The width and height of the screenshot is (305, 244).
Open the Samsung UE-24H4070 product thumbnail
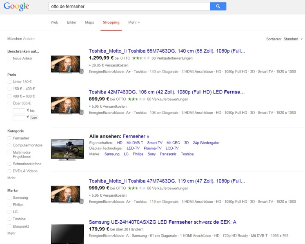point(65,234)
